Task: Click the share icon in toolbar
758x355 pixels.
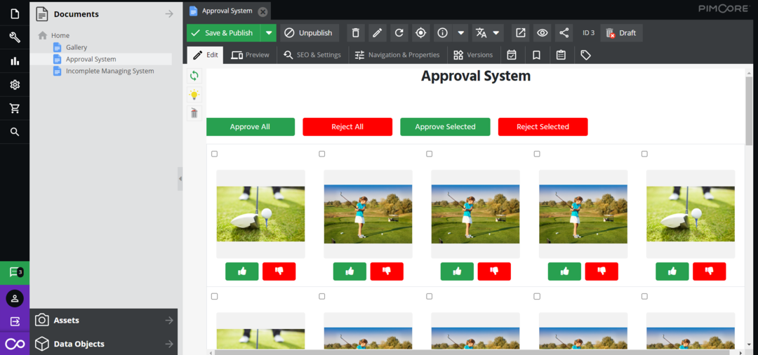Action: tap(564, 33)
